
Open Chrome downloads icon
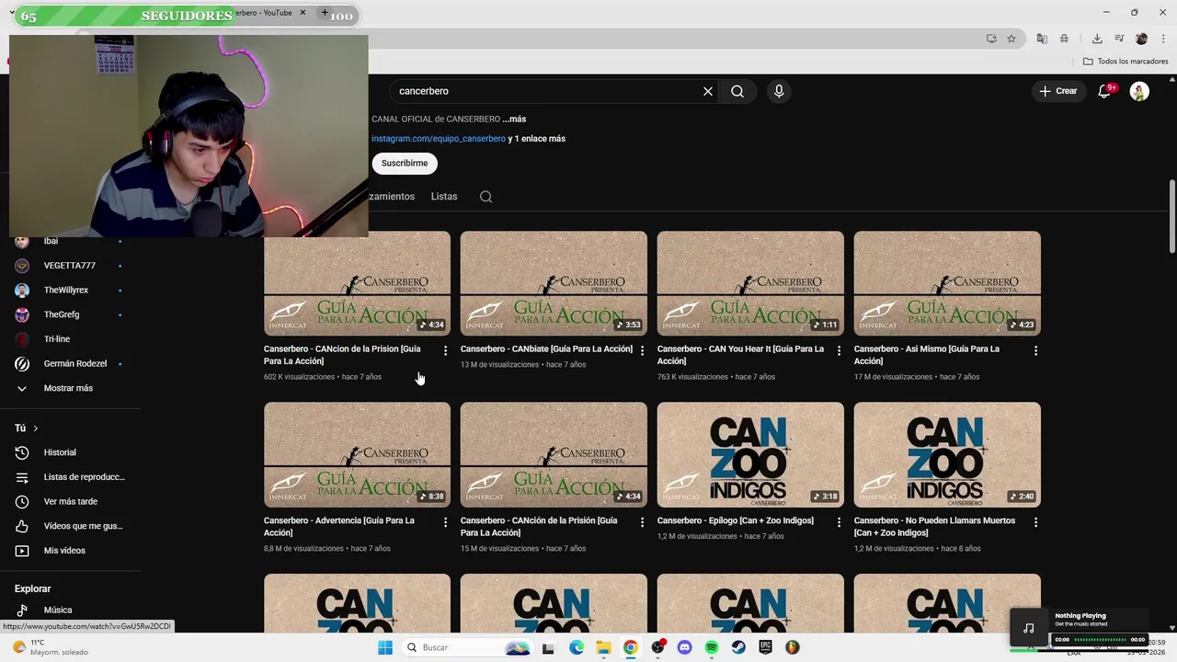(x=1097, y=39)
